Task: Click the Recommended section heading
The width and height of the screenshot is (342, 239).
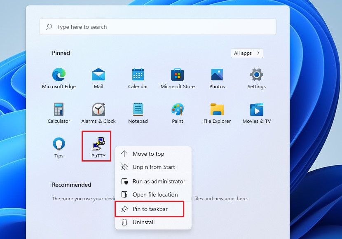Action: pyautogui.click(x=72, y=185)
